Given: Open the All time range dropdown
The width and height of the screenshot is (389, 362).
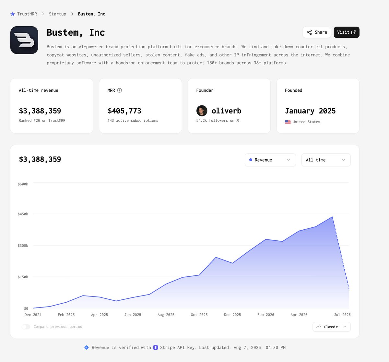Looking at the screenshot, I should [326, 160].
